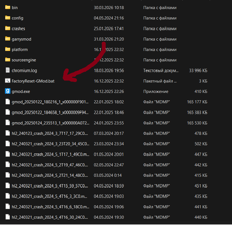Click the bin folder icon
Screen dimensions: 232x225
point(7,8)
